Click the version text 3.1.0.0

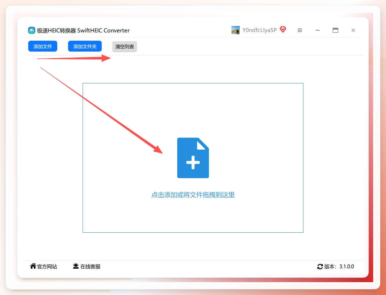346,266
